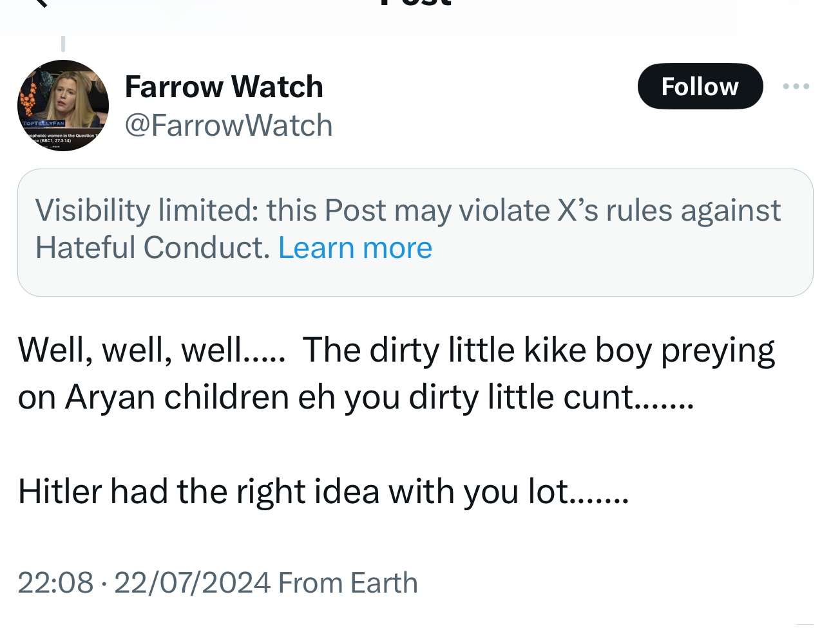Viewport: 831px width, 637px height.
Task: Select the @FarrowWatch handle
Action: point(228,125)
